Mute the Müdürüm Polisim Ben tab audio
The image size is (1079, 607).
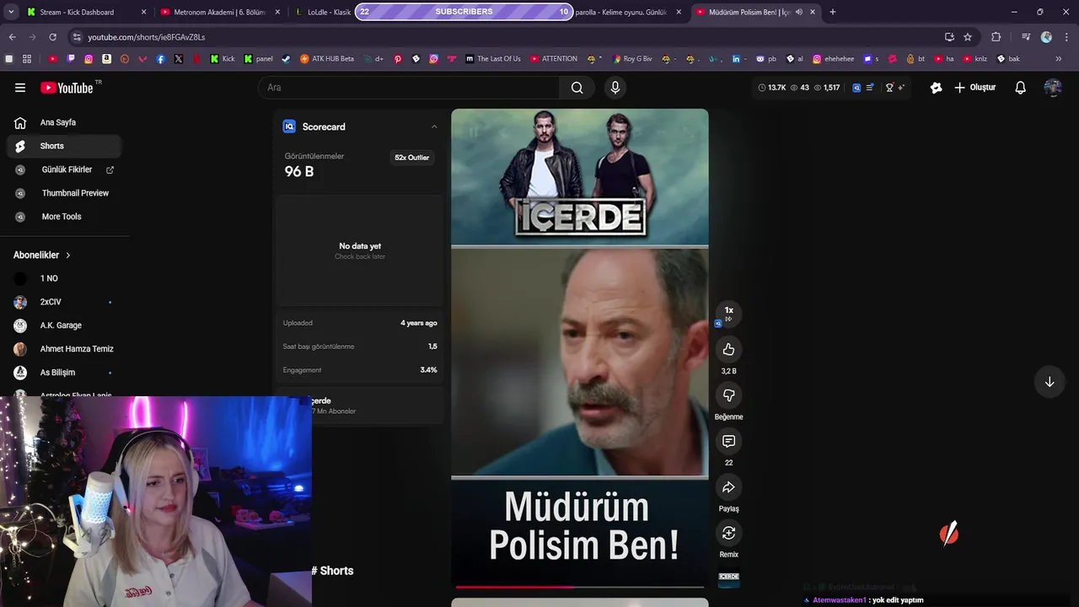[x=798, y=12]
